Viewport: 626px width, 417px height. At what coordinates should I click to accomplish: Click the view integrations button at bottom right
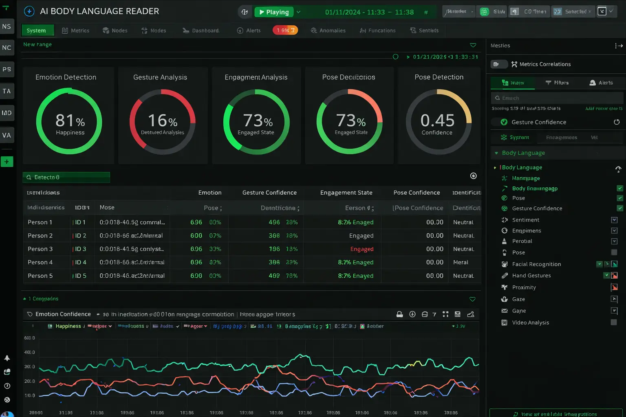click(556, 414)
